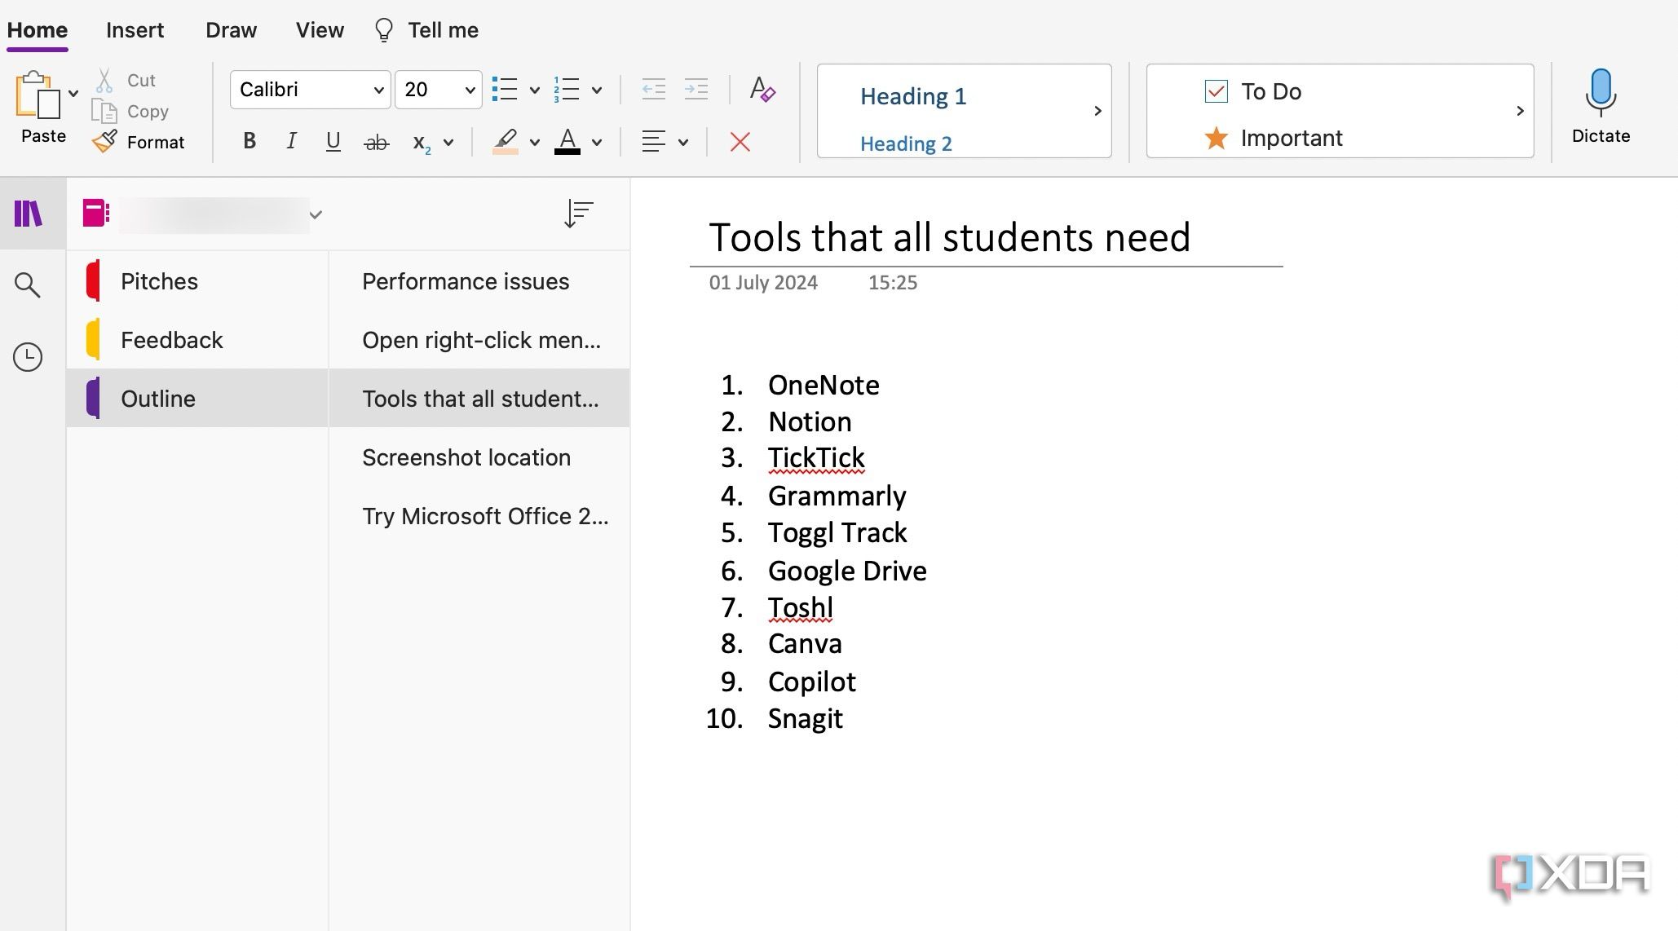1678x931 pixels.
Task: Open the Insert menu tab
Action: pos(135,30)
